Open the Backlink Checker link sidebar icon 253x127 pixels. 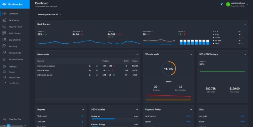pos(4,59)
